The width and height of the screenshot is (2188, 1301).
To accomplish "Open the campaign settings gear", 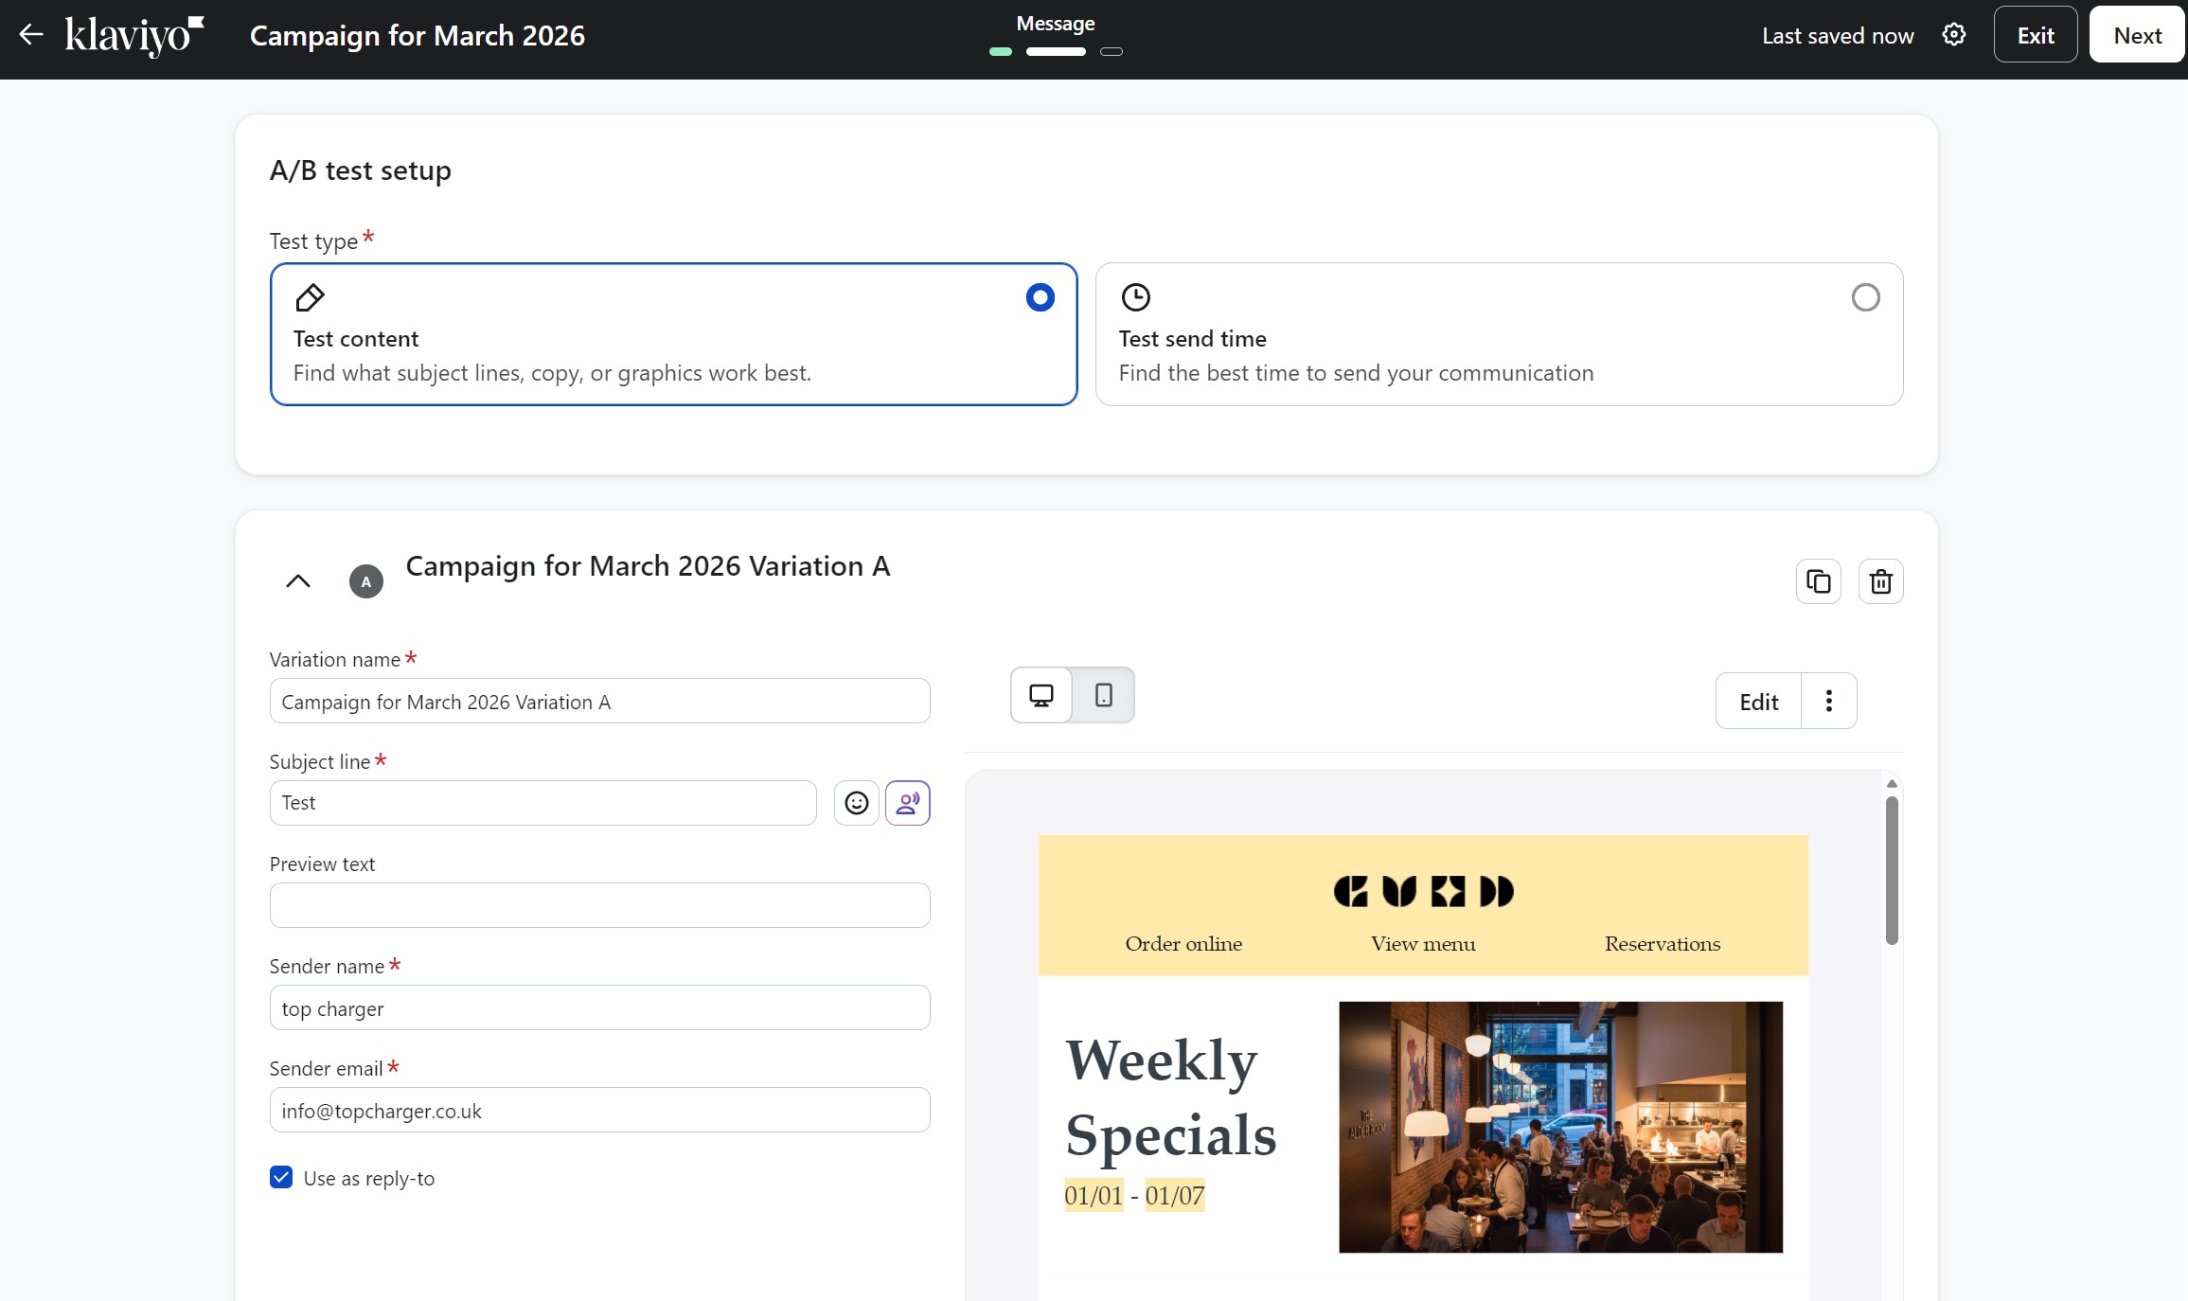I will click(x=1953, y=34).
